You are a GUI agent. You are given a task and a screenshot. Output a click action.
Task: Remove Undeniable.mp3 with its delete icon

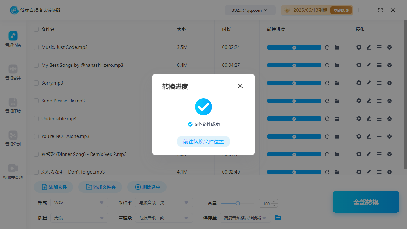pyautogui.click(x=389, y=119)
